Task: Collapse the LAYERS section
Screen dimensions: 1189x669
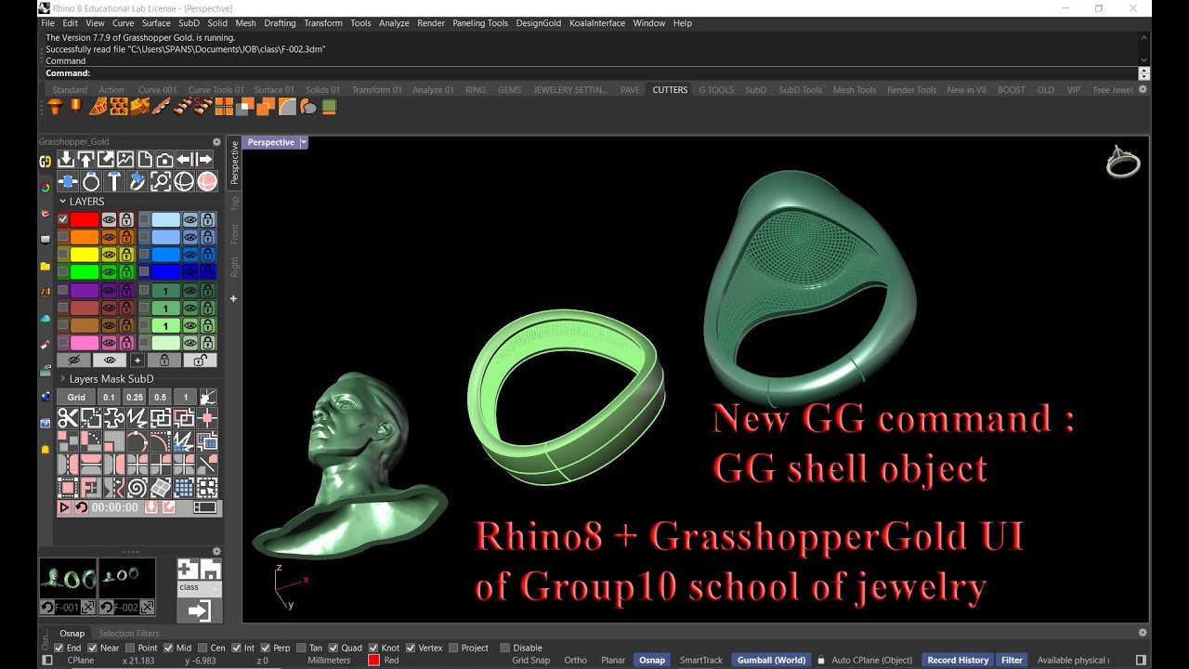Action: [63, 201]
